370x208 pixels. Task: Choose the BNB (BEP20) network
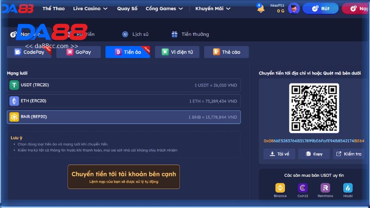click(124, 117)
